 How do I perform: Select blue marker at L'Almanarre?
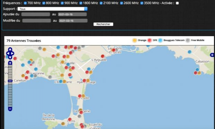61,81
